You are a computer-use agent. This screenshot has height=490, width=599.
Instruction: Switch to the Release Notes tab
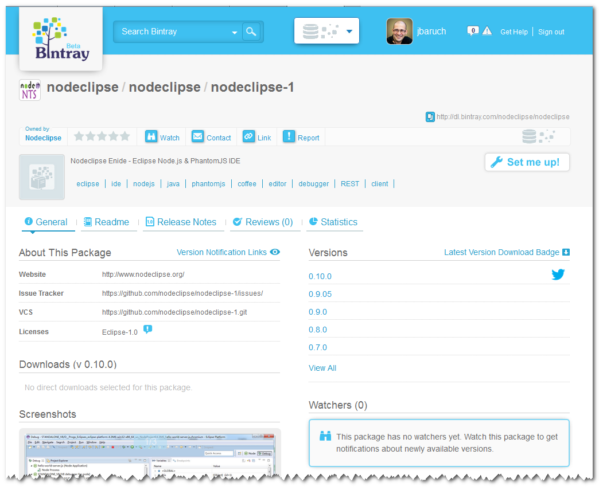(181, 222)
